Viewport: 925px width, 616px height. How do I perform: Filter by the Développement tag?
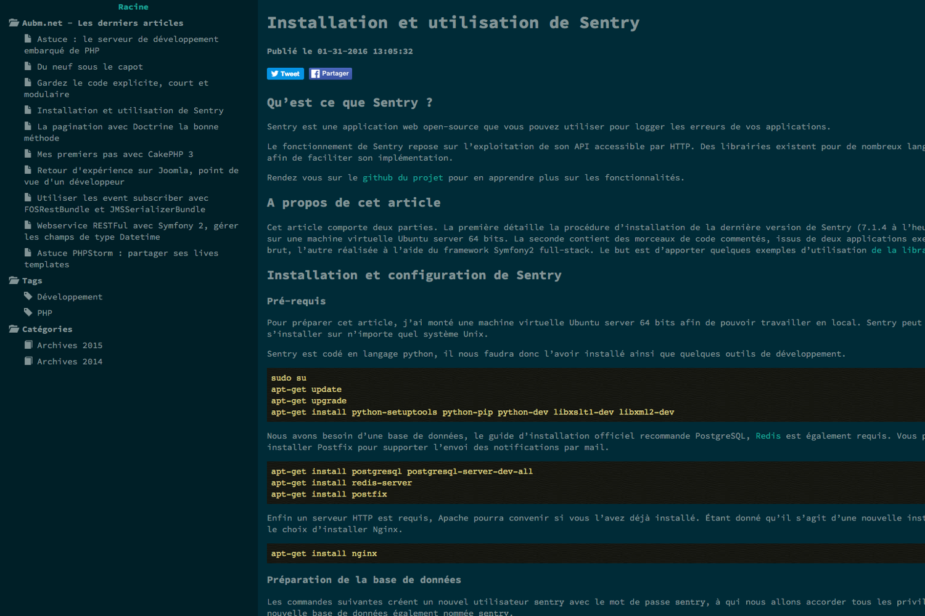click(x=70, y=297)
